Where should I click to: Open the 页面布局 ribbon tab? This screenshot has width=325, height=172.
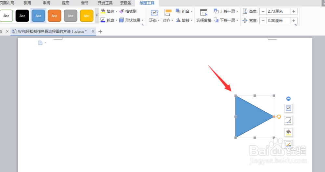click(7, 3)
